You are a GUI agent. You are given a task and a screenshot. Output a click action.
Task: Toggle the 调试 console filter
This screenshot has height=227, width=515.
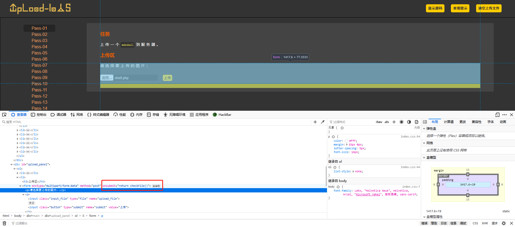463,223
